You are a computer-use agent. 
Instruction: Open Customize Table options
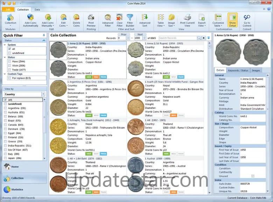coord(218,21)
